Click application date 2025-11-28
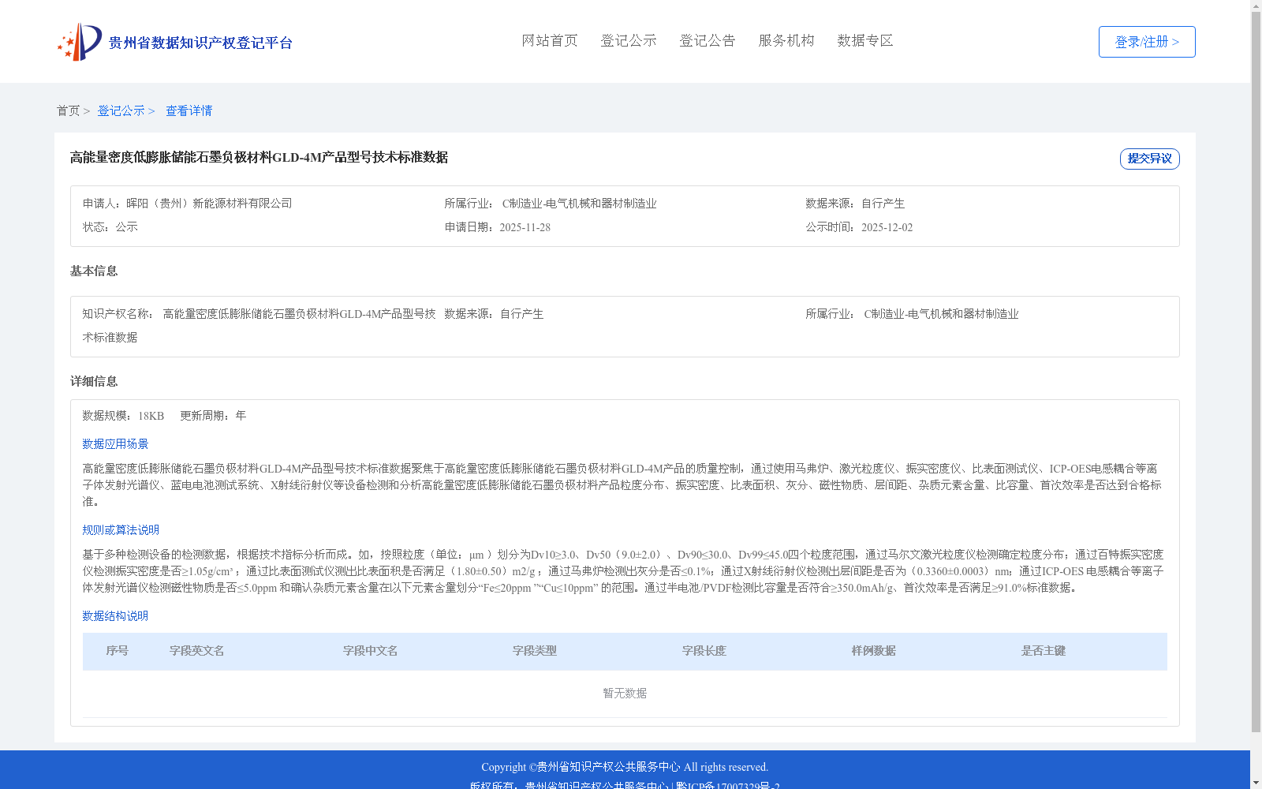This screenshot has width=1262, height=789. [x=525, y=227]
